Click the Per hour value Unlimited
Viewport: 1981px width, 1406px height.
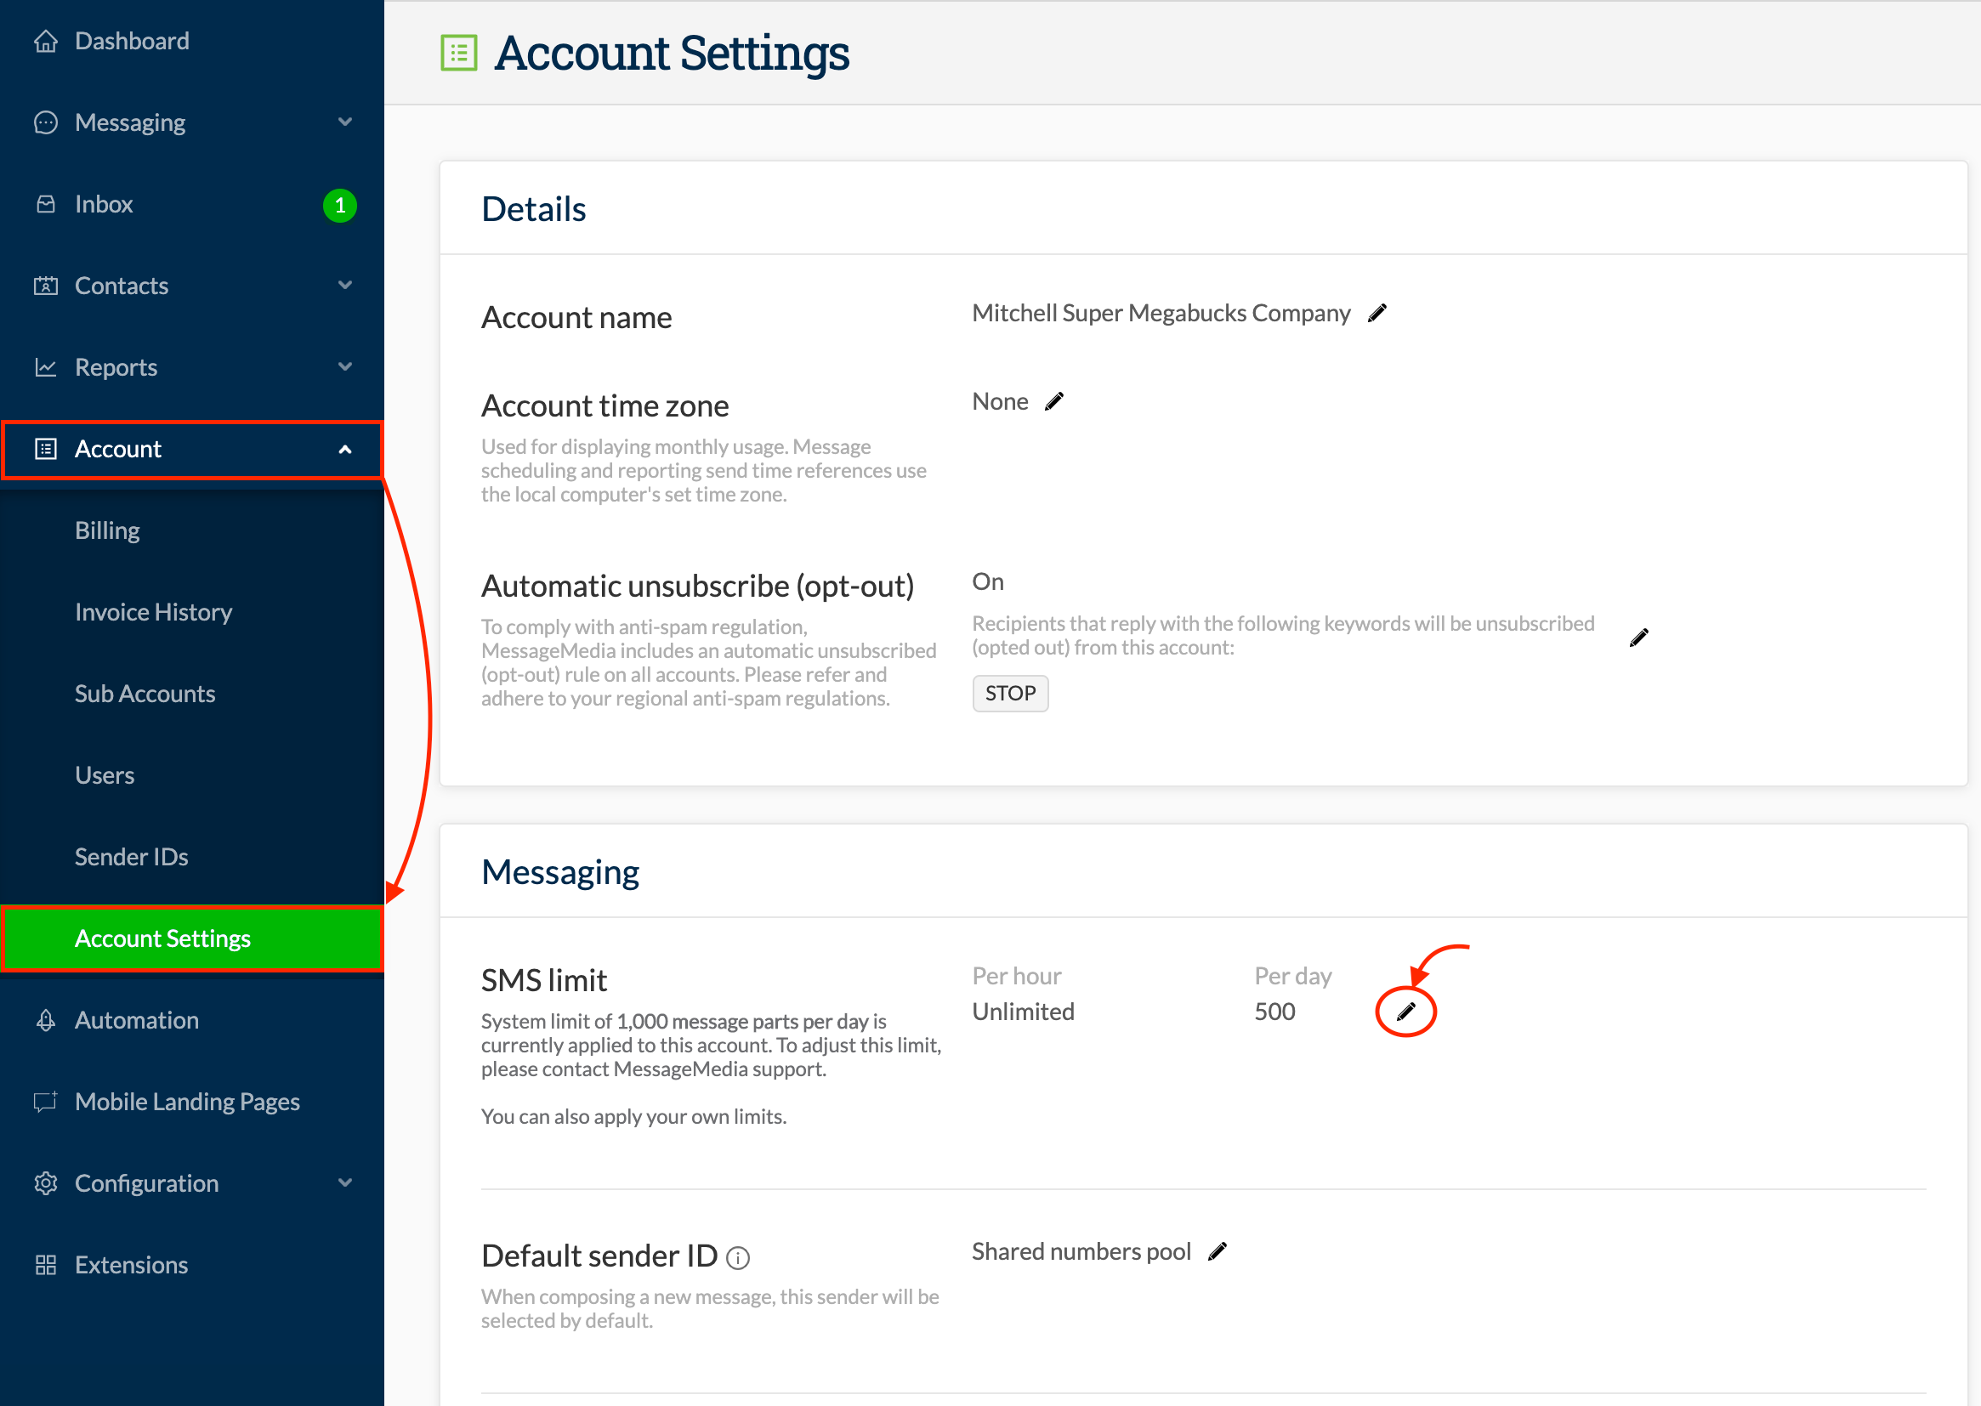pyautogui.click(x=1024, y=1012)
